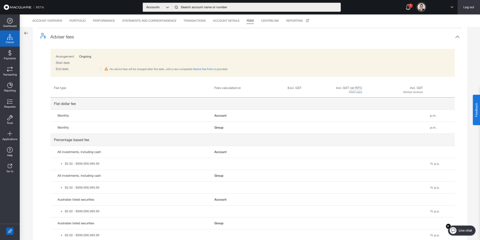The width and height of the screenshot is (480, 240).
Task: Open the Go to sidebar icon
Action: pos(10,168)
